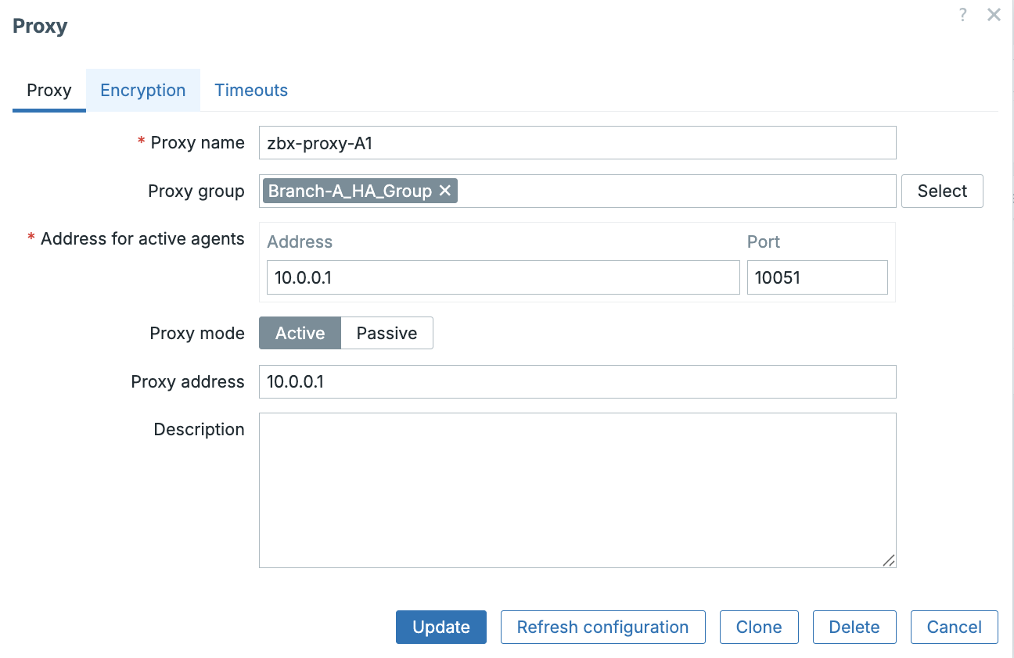Delete the zbx-proxy-A1 proxy
1014x658 pixels.
click(854, 627)
